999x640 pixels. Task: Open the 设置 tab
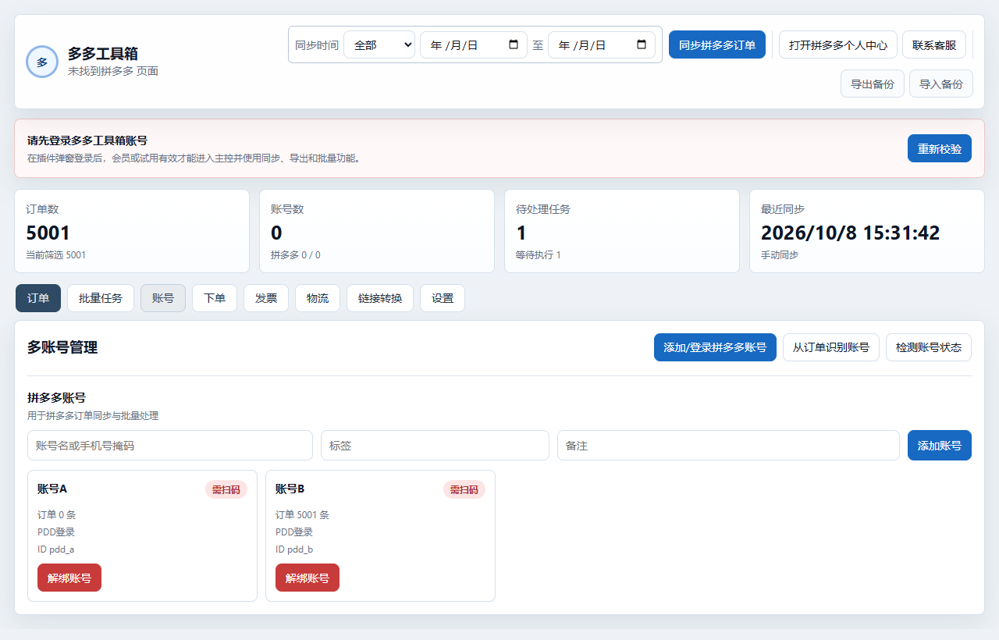(443, 298)
